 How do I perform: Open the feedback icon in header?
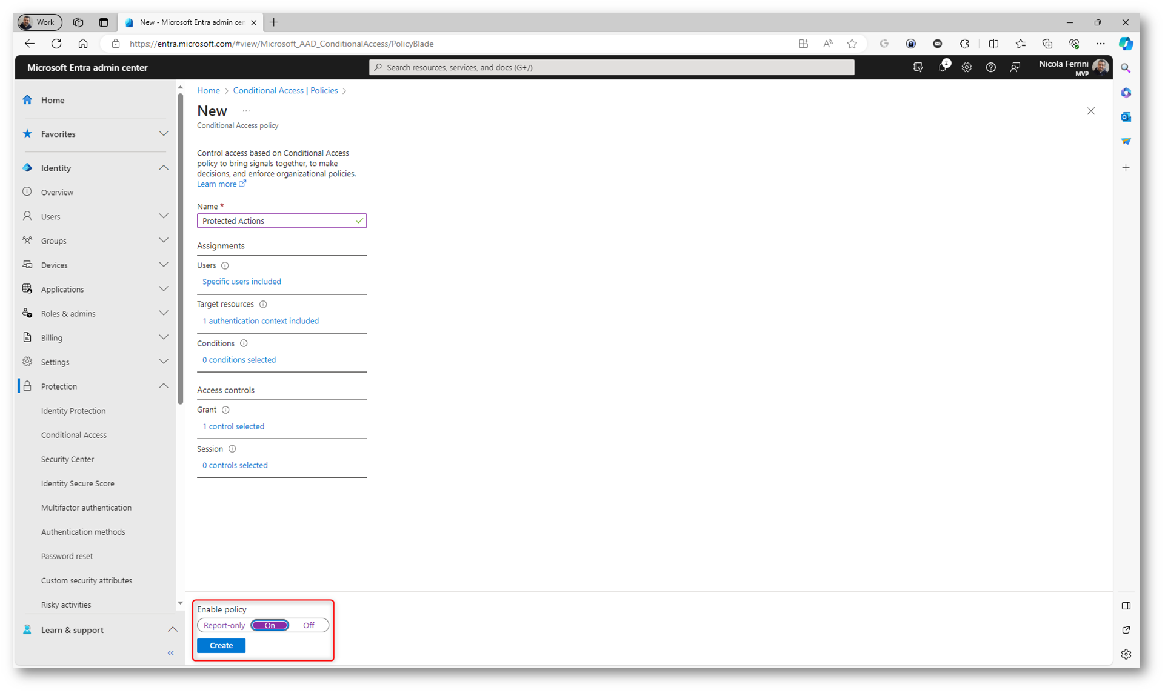(1015, 67)
